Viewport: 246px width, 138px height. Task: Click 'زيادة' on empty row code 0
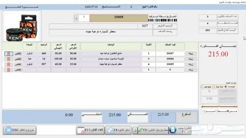[191, 70]
